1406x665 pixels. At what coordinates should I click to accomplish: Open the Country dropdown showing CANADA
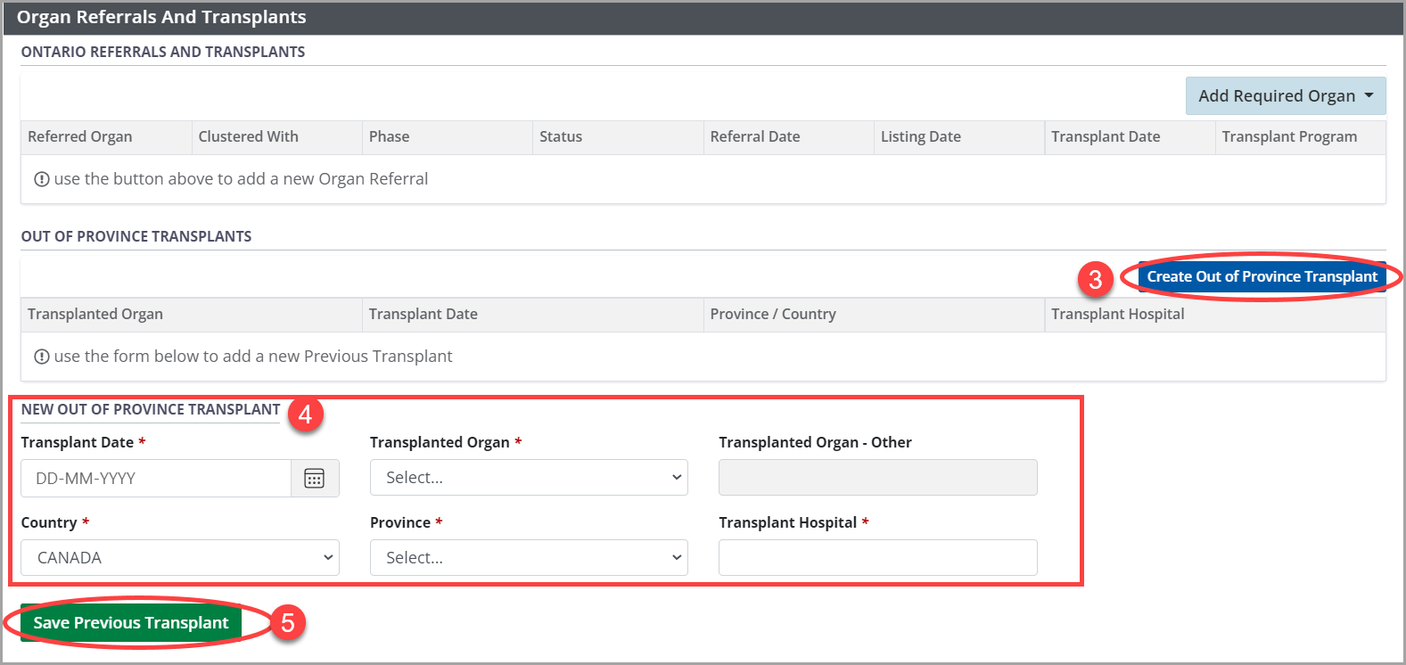179,558
